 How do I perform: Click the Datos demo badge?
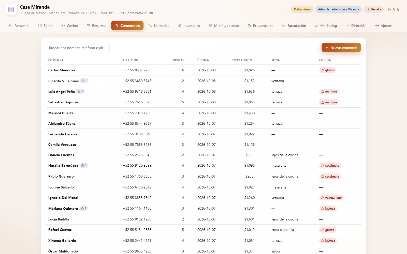(302, 9)
